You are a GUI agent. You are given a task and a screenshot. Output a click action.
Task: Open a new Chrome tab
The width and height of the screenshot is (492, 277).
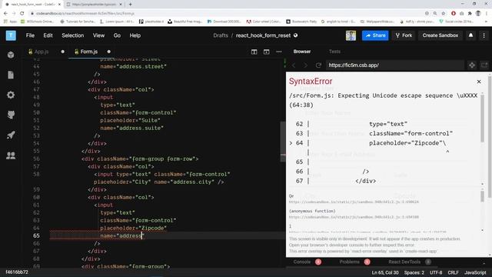130,5
